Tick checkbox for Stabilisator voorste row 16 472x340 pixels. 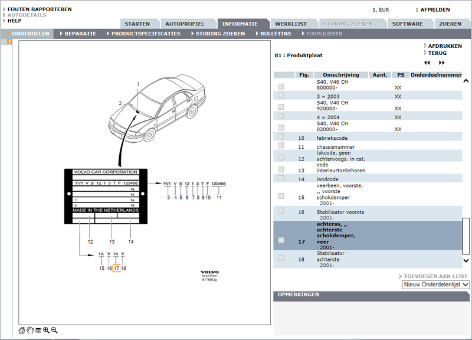click(281, 211)
